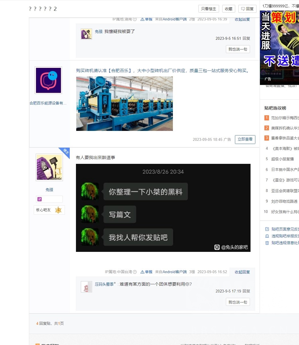Click the pencil icon beside 贴吧页面意见反馈
Screen dimensions: 299x345
(266, 229)
